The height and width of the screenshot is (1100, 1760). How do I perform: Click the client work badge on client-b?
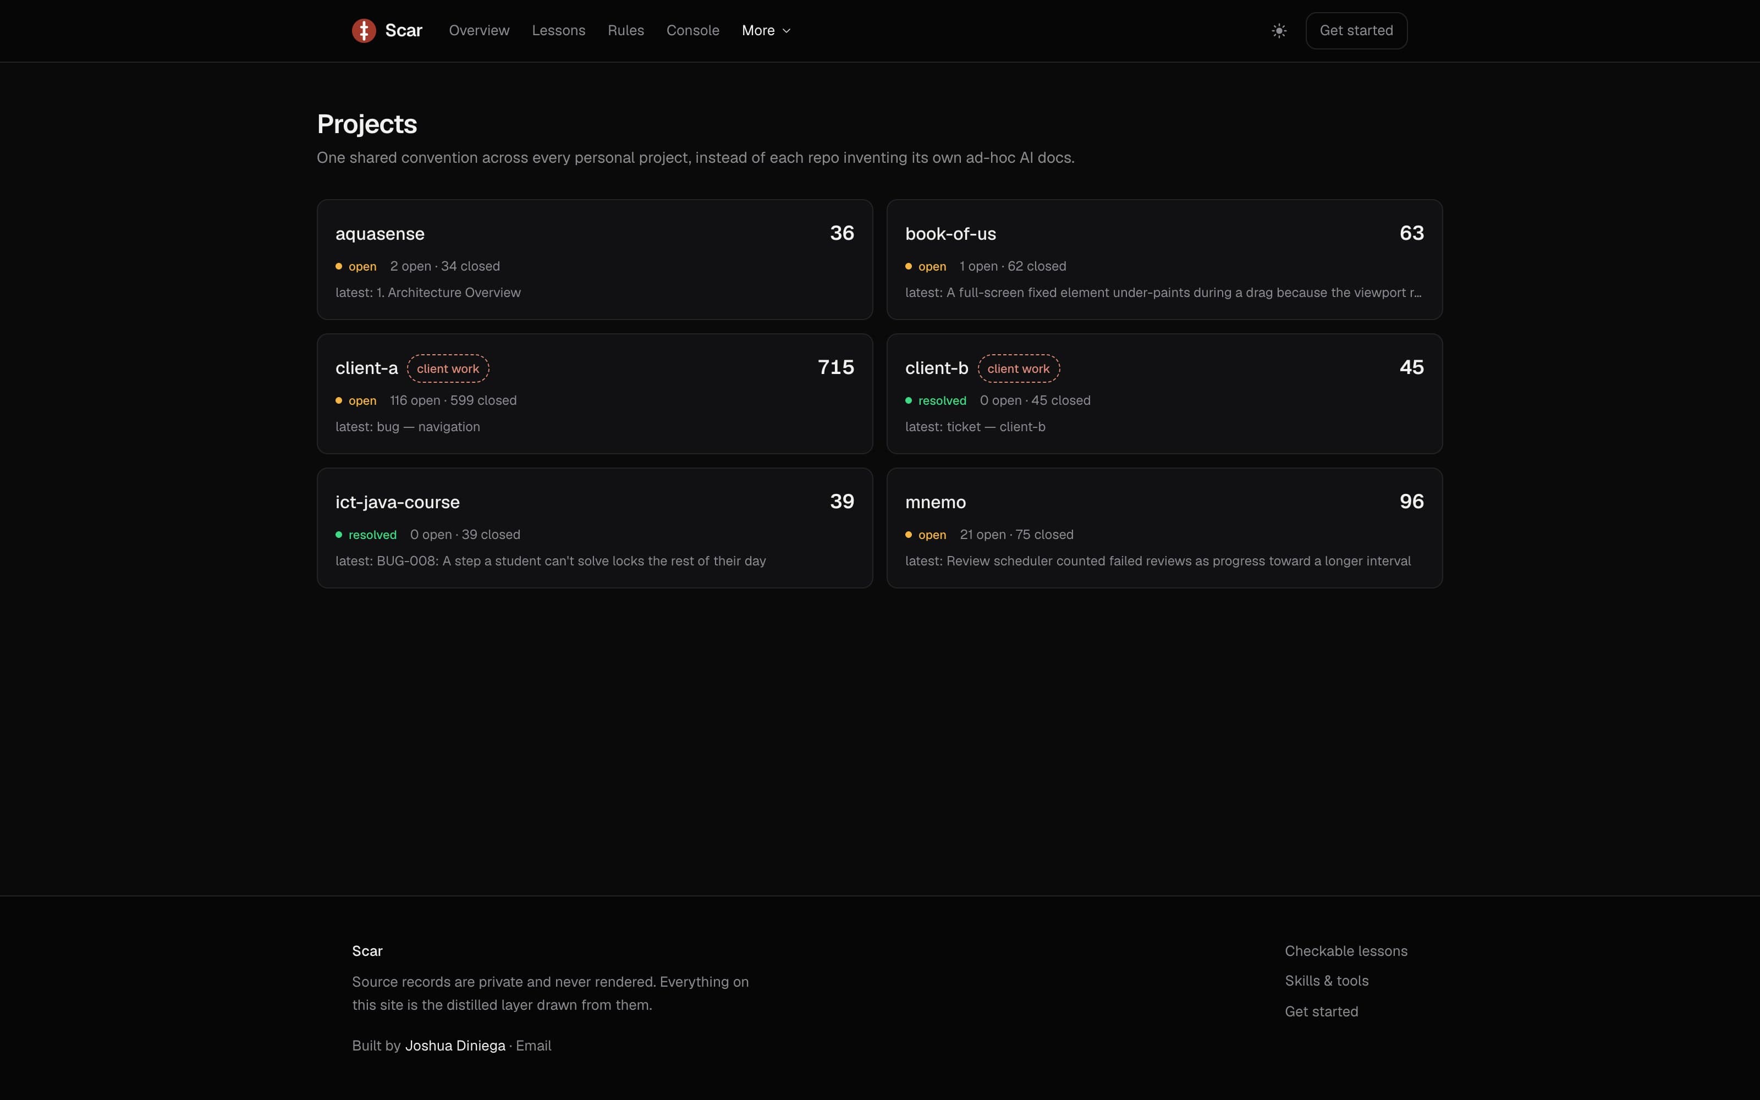1018,369
